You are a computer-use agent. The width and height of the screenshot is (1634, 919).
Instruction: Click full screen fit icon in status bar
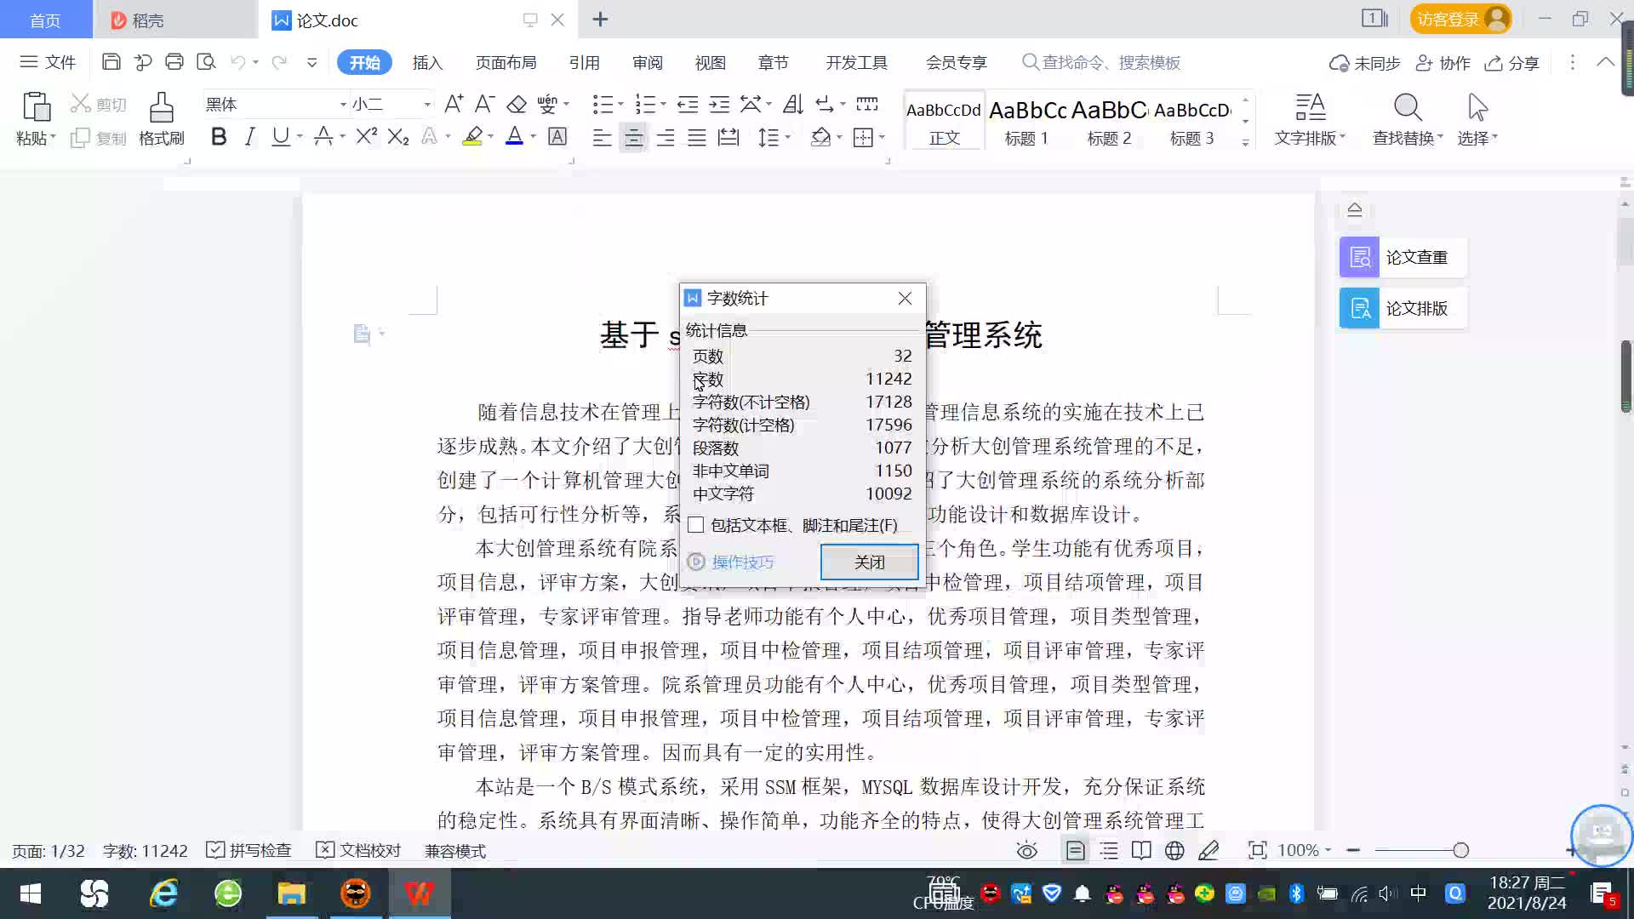[x=1257, y=850]
